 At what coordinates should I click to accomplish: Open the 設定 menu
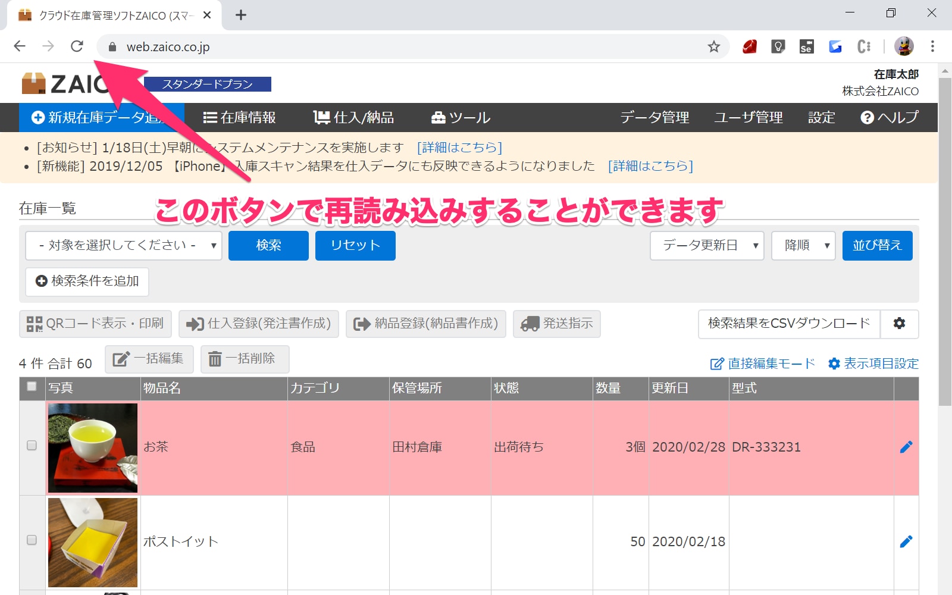822,118
